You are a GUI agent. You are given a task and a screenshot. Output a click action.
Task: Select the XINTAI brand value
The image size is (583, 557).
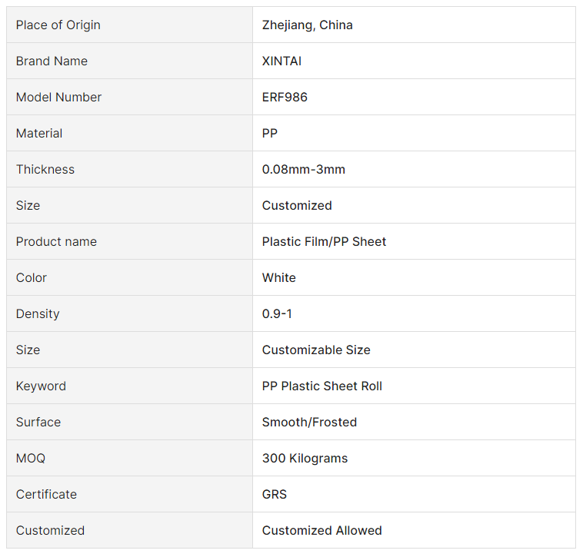tap(282, 61)
